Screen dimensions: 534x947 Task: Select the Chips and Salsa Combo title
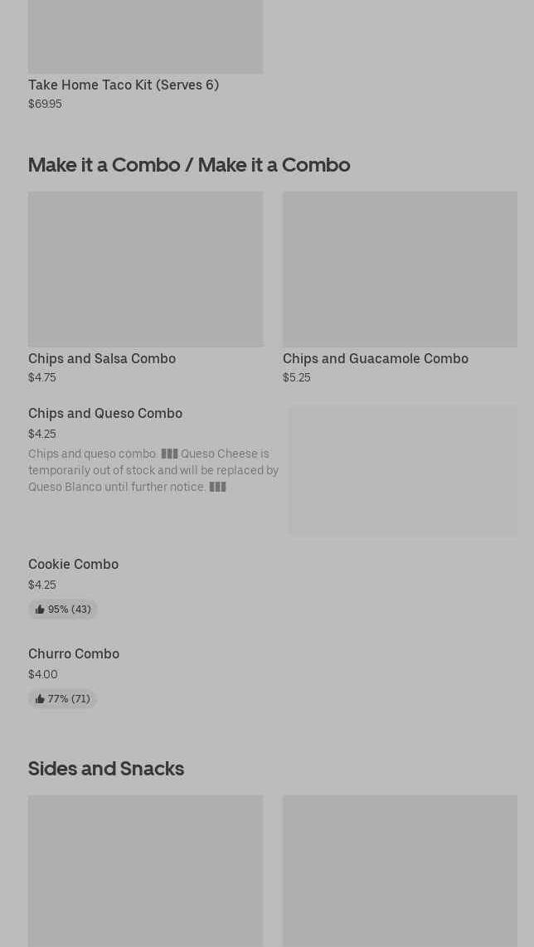[x=102, y=358]
